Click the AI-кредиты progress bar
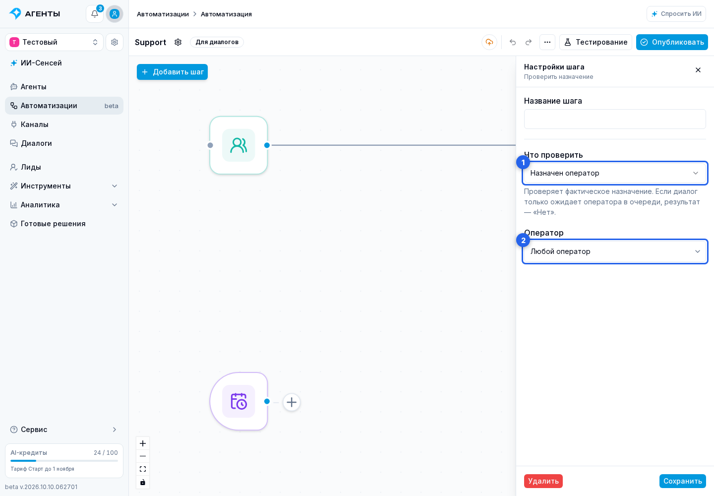714x496 pixels. pos(64,461)
